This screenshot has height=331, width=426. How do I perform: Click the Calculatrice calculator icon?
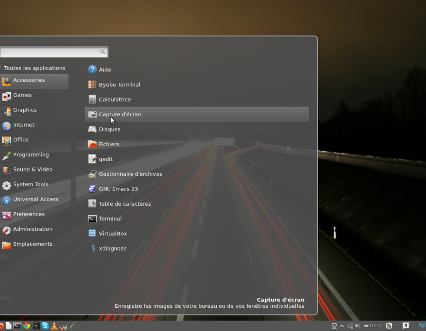point(92,99)
